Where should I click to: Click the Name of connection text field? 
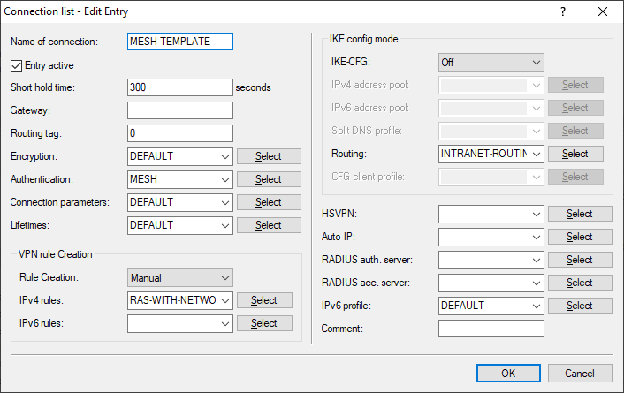[x=179, y=42]
